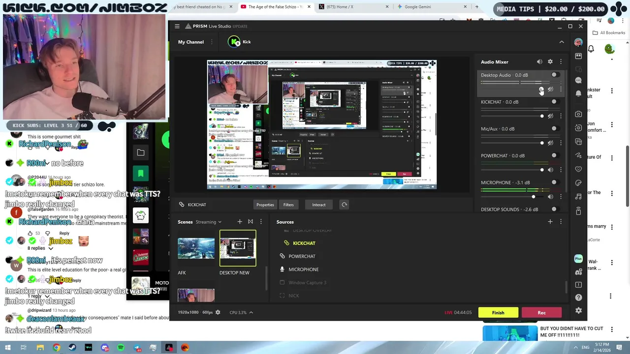This screenshot has height=354, width=630.
Task: Click the scene transition icon
Action: click(251, 222)
